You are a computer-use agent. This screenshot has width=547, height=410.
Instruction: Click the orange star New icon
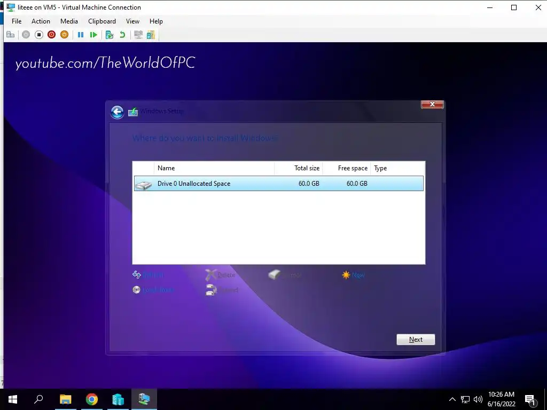[x=346, y=275]
